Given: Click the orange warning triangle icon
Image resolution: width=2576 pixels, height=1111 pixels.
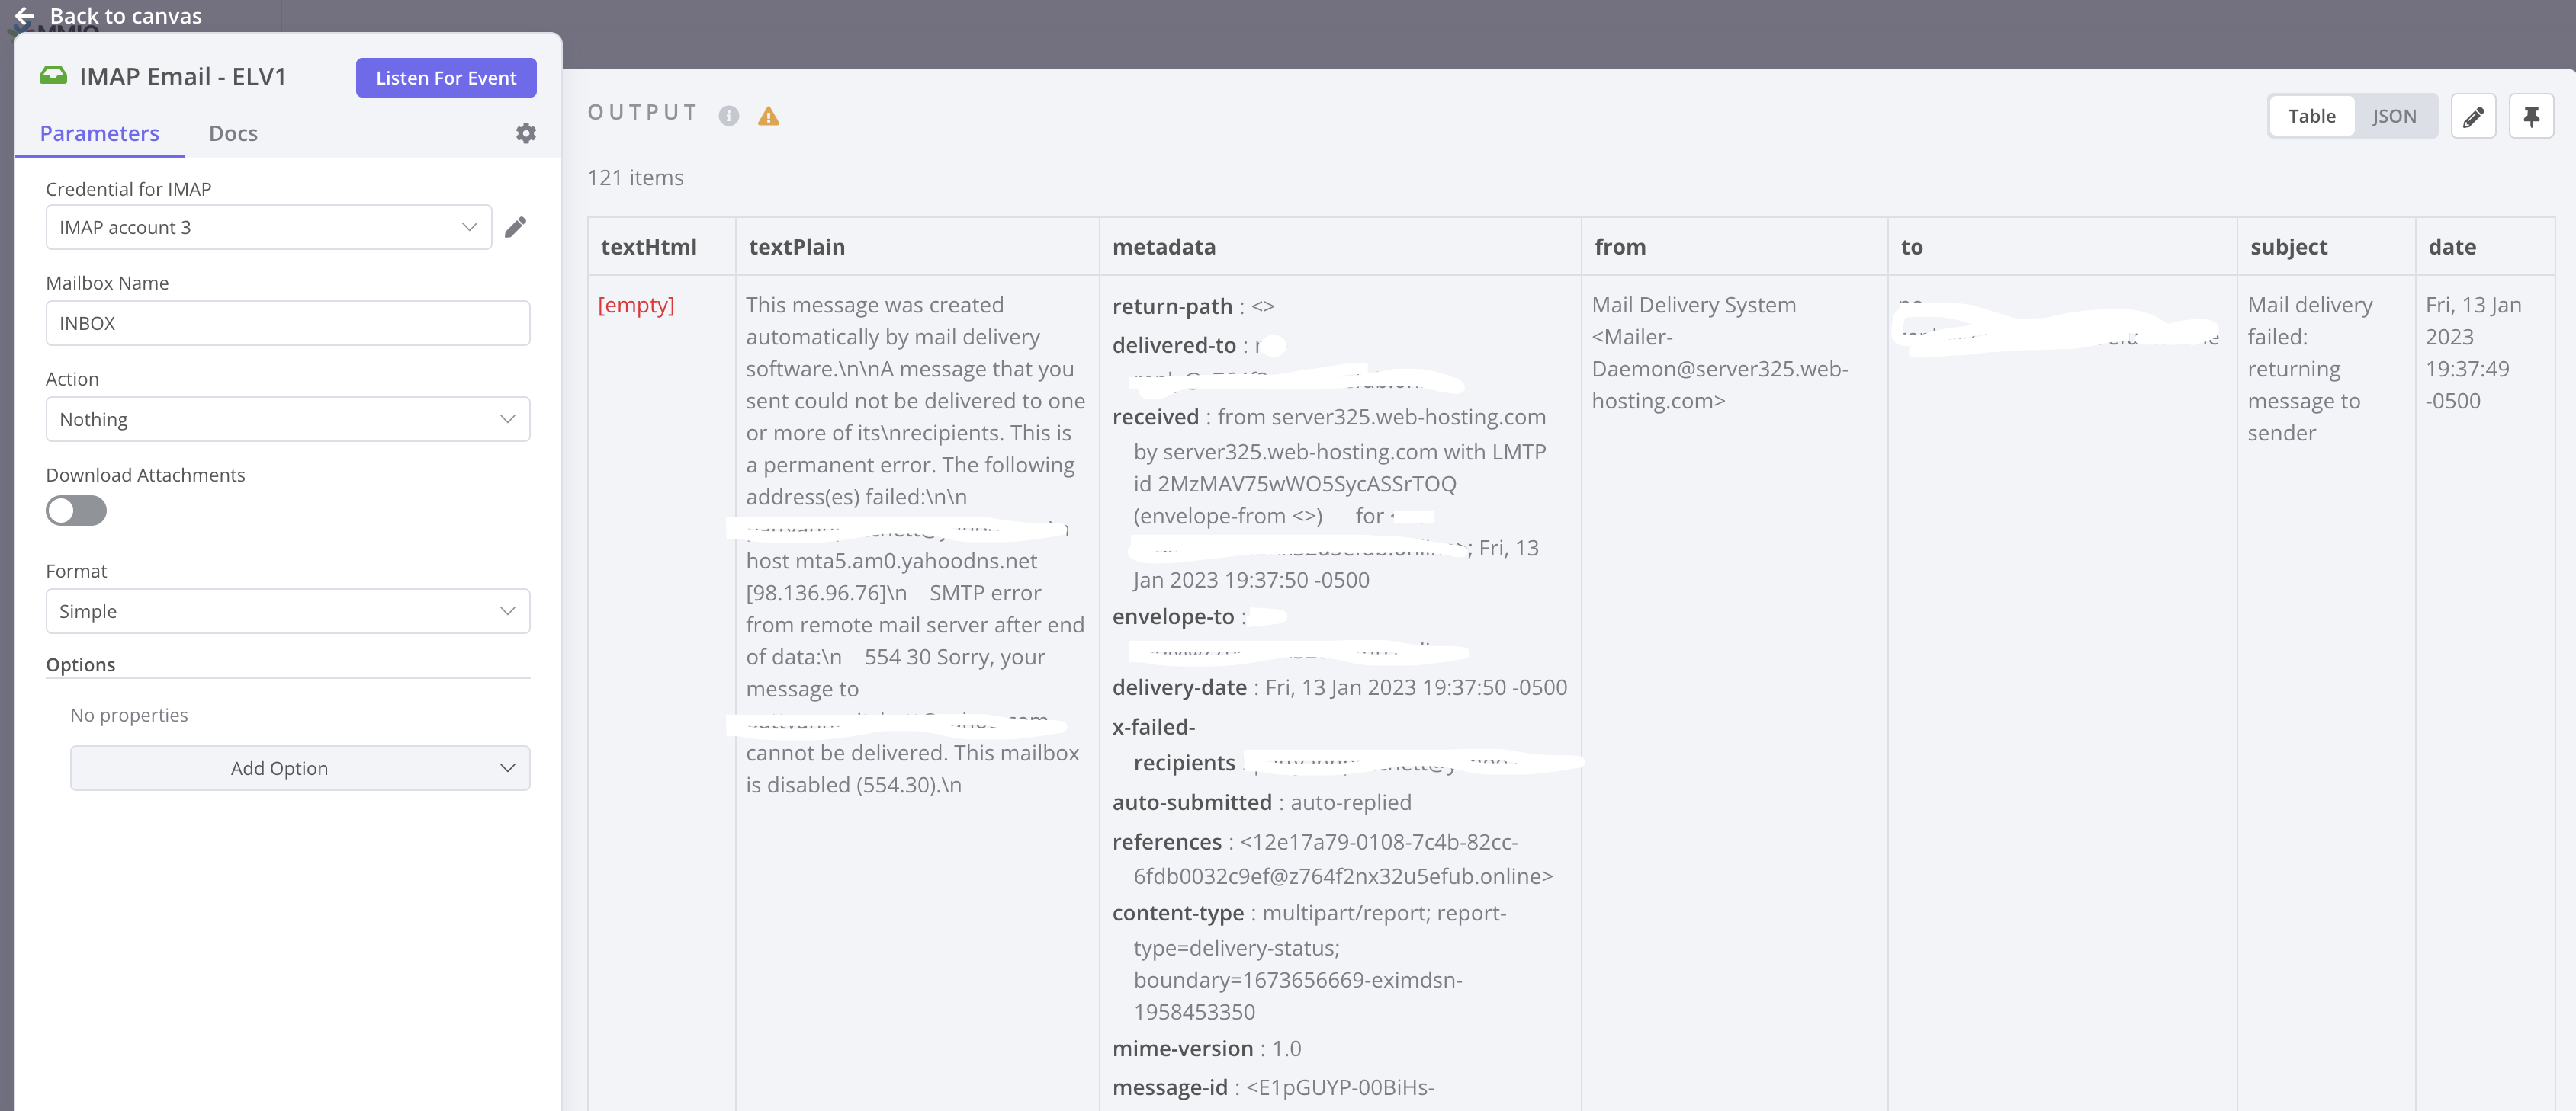Looking at the screenshot, I should [768, 116].
